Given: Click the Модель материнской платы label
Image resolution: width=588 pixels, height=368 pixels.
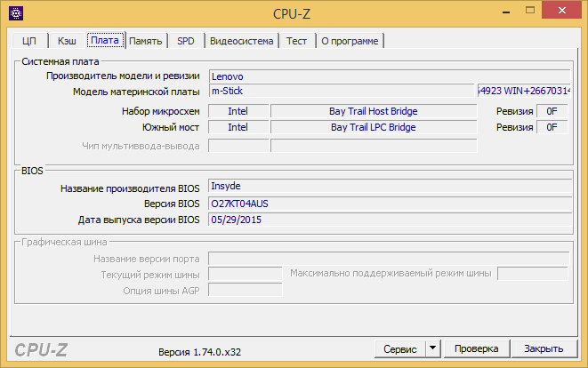Looking at the screenshot, I should click(x=136, y=92).
